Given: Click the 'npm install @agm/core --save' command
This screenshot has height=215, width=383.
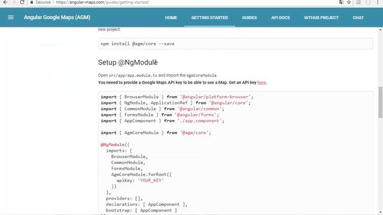Looking at the screenshot, I should pyautogui.click(x=138, y=44).
